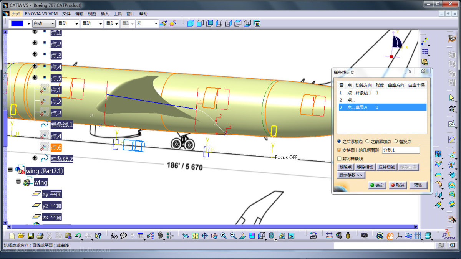
Task: Click the Capture camera icon
Action: coord(364,236)
